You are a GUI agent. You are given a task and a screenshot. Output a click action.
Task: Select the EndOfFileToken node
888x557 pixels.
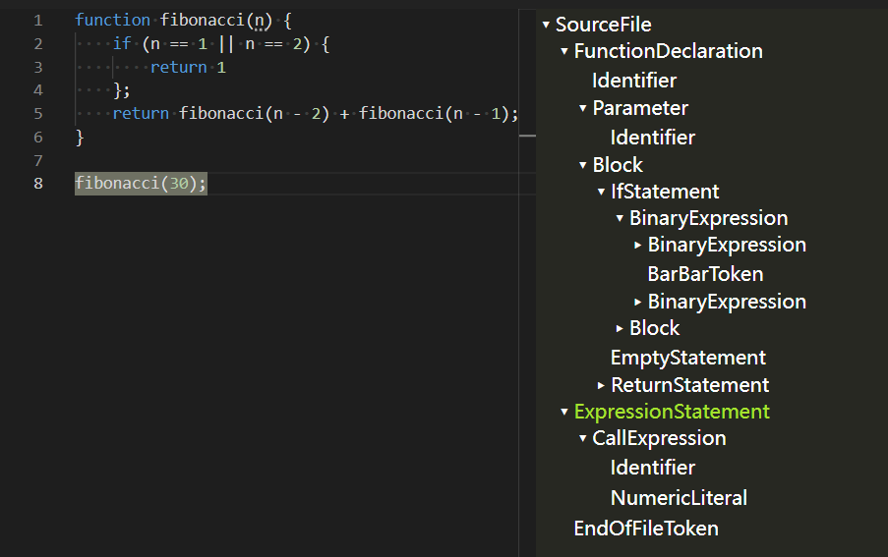point(645,529)
